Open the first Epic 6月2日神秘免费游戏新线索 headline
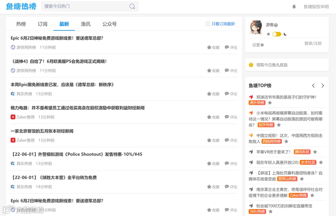336x216 pixels. [57, 38]
